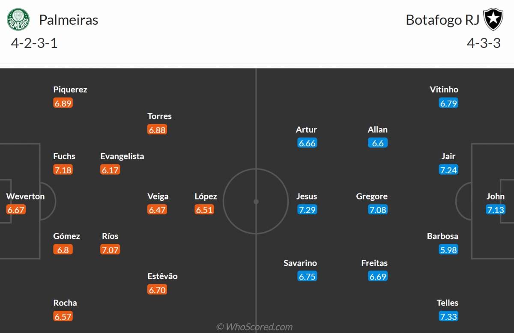The width and height of the screenshot is (514, 333).
Task: Click the Botafogo RJ star crest icon
Action: tap(493, 20)
